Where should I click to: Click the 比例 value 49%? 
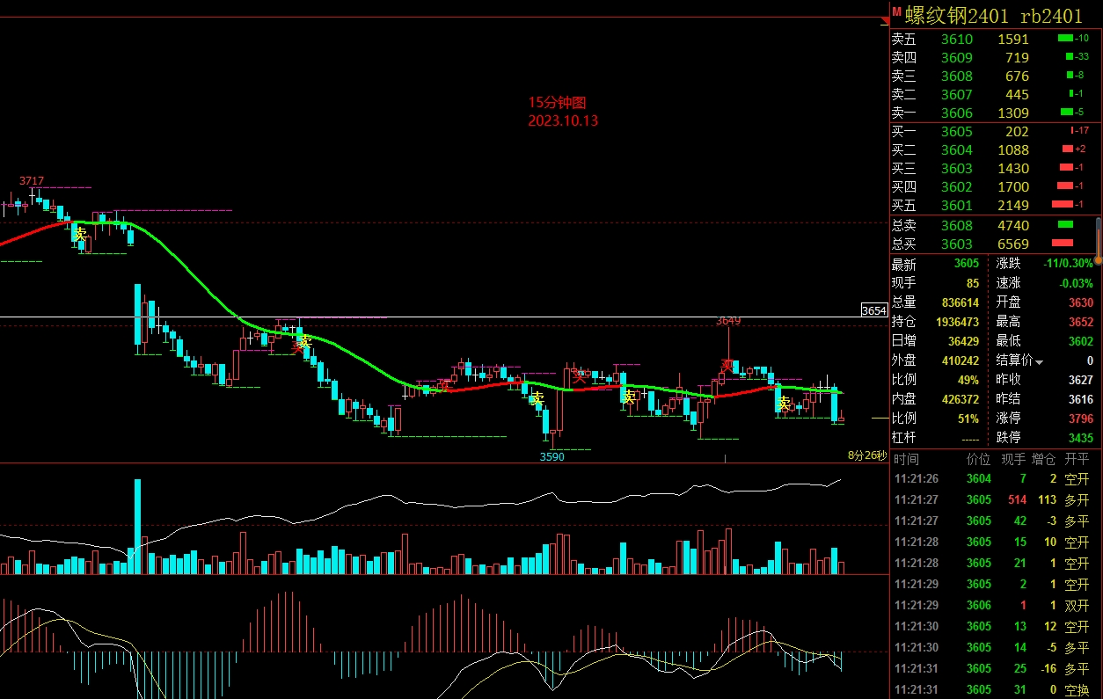pos(968,380)
